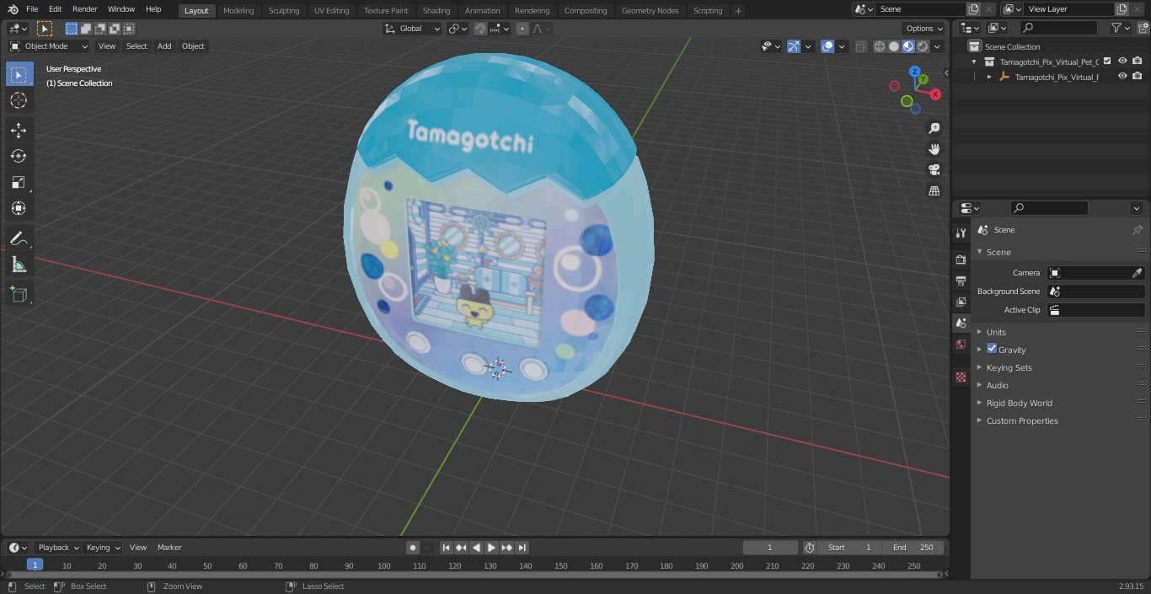The image size is (1151, 594).
Task: Click the Camera selection field
Action: click(1095, 273)
